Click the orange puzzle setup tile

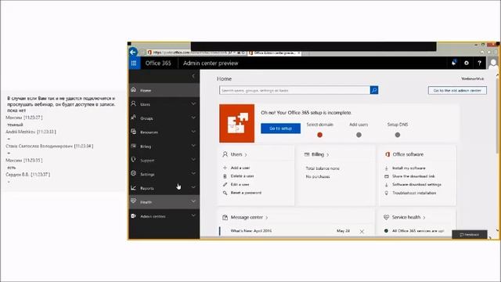(236, 123)
